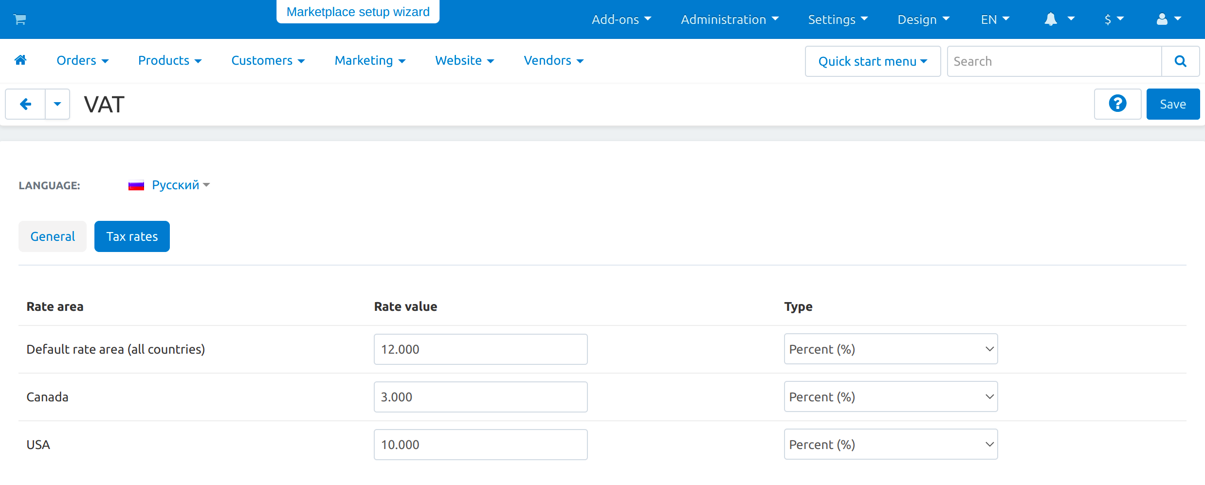Click the search magnifier button
Viewport: 1205px width, 485px height.
(1180, 61)
